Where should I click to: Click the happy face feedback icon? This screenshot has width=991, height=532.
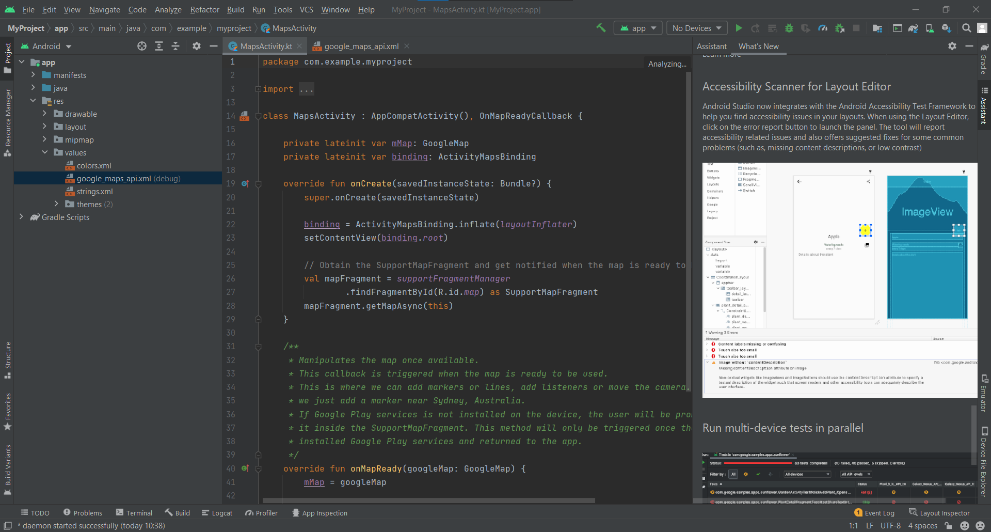point(965,526)
